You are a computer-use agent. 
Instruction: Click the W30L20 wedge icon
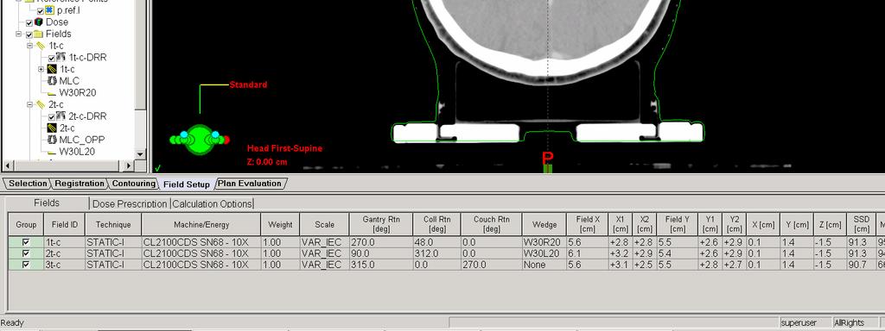53,152
